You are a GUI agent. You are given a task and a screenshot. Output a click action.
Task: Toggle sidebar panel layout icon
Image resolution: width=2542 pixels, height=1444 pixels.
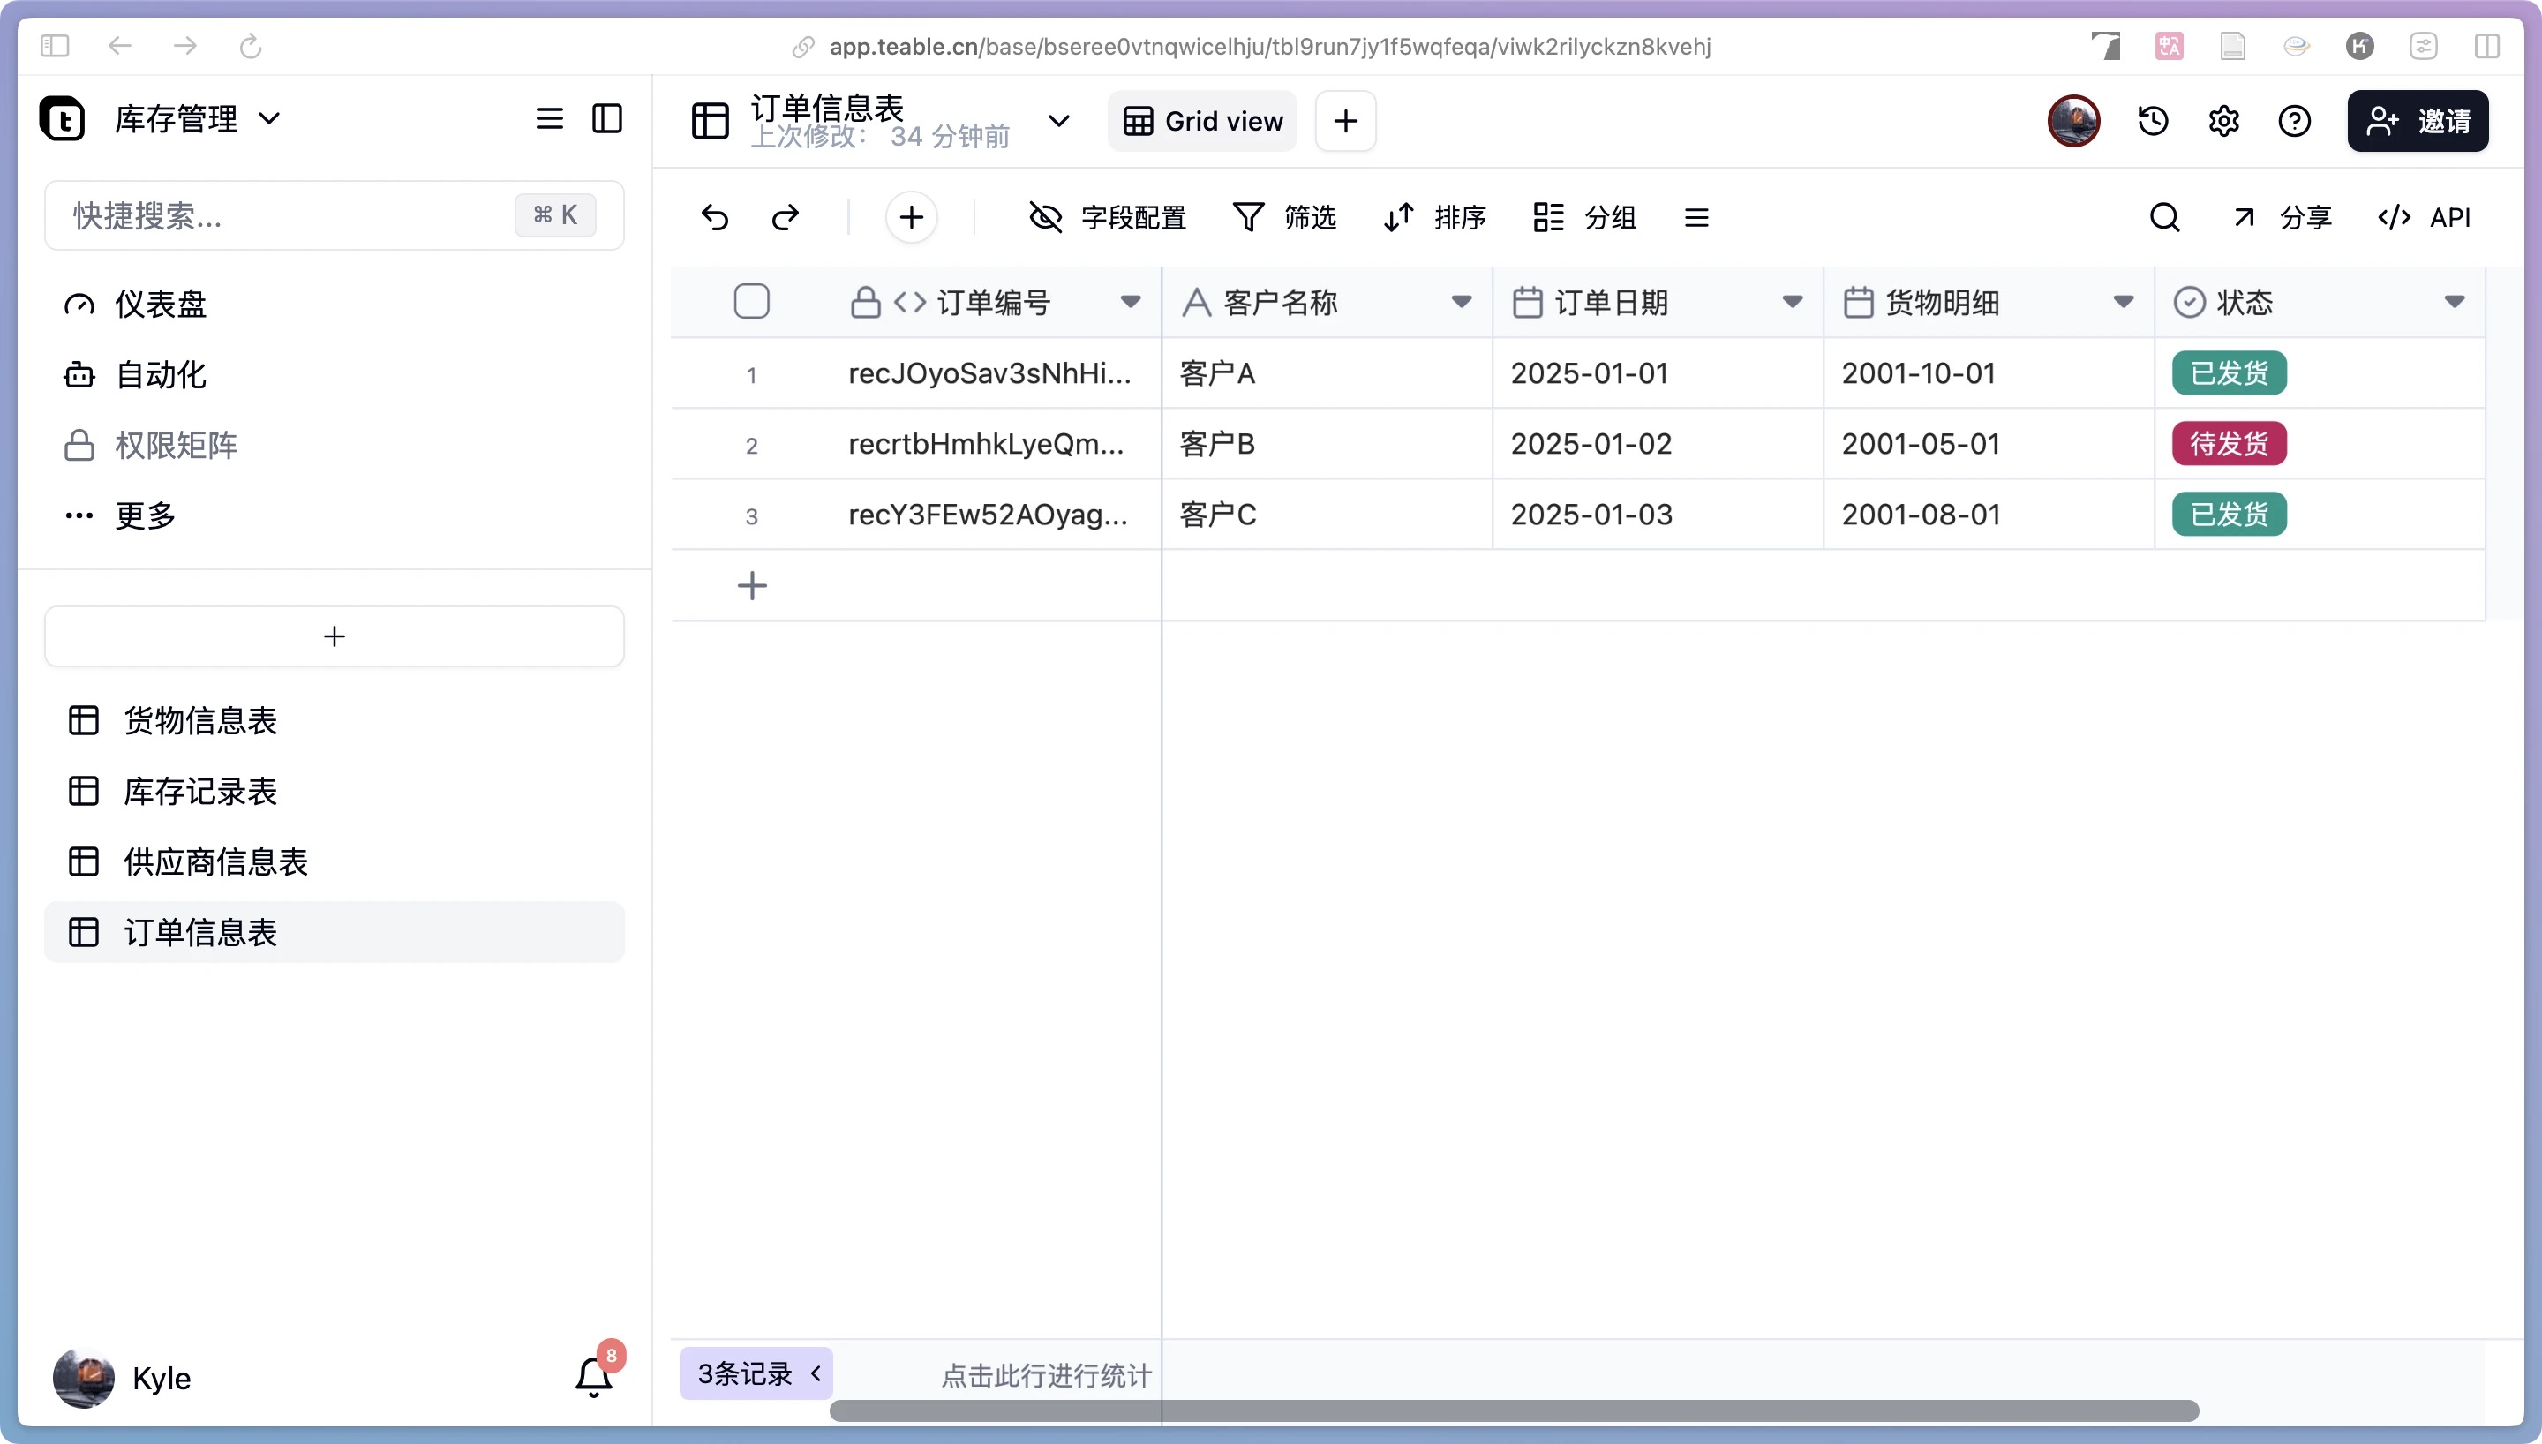point(606,119)
